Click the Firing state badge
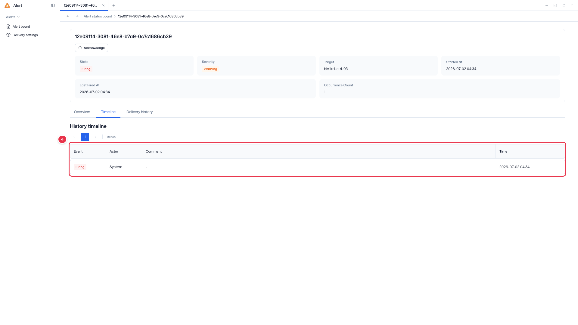 point(86,69)
